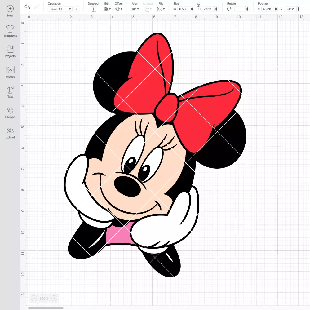Screen dimensions: 310x310
Task: Click the Operation help question mark
Action: [x=77, y=9]
